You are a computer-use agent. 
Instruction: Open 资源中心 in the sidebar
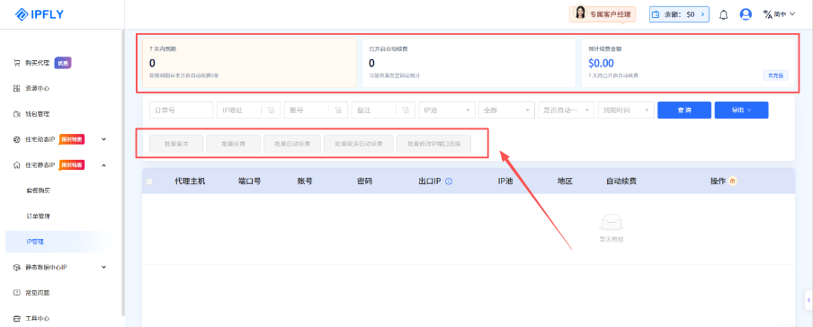pyautogui.click(x=38, y=88)
